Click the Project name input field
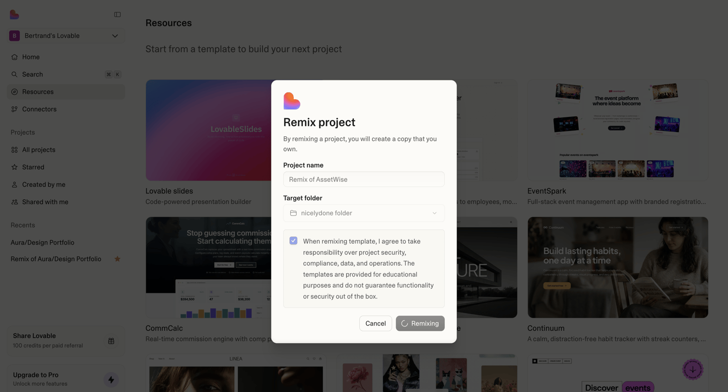 [x=364, y=179]
